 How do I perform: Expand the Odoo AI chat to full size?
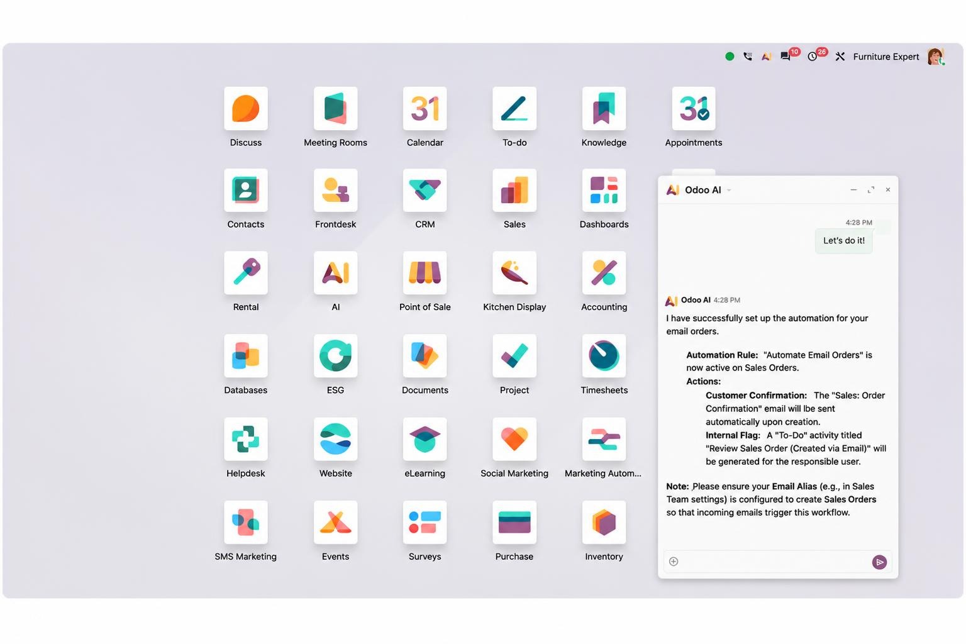coord(871,189)
